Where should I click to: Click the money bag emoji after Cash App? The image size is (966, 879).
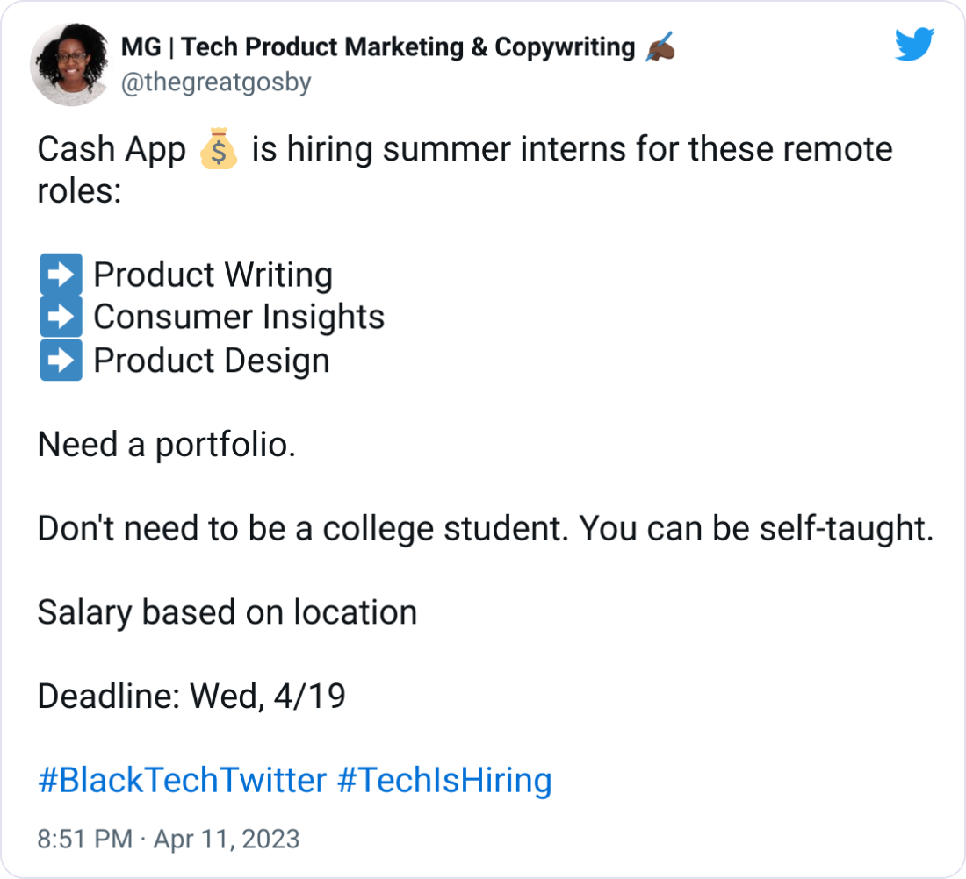coord(218,148)
